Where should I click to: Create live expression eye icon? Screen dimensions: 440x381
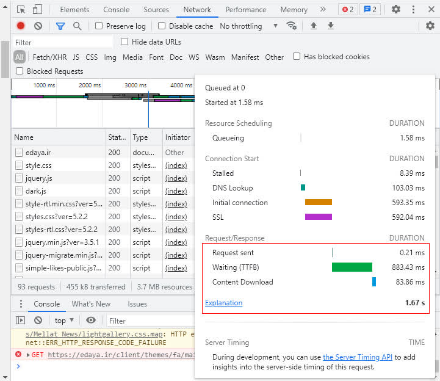tap(91, 320)
